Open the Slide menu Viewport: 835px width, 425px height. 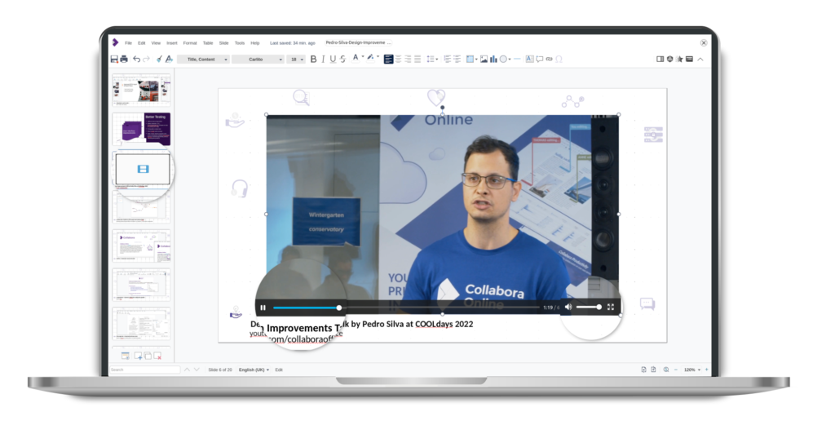point(223,43)
